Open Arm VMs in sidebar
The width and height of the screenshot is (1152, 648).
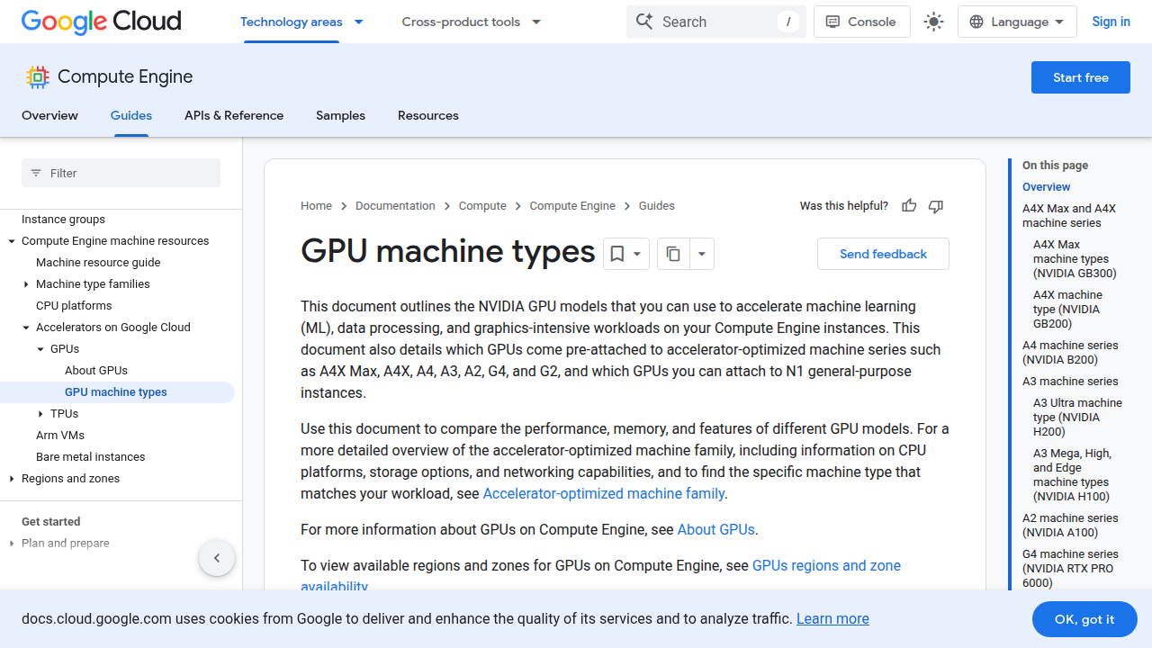[60, 436]
